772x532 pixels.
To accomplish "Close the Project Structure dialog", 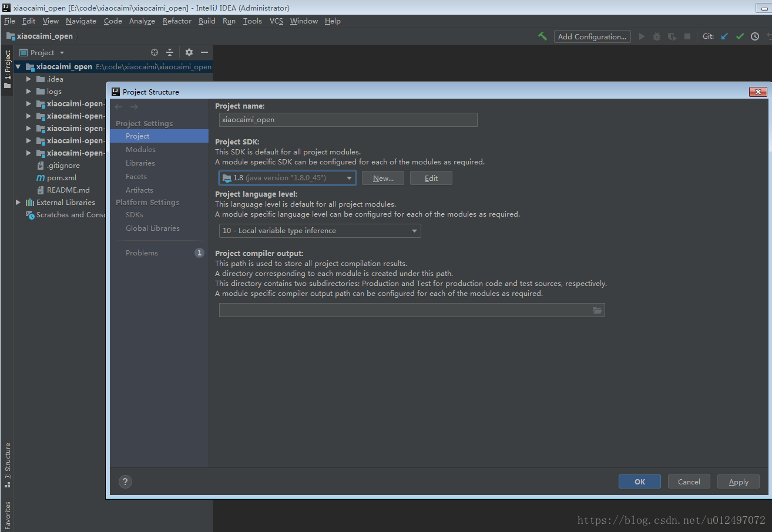I will [x=758, y=92].
